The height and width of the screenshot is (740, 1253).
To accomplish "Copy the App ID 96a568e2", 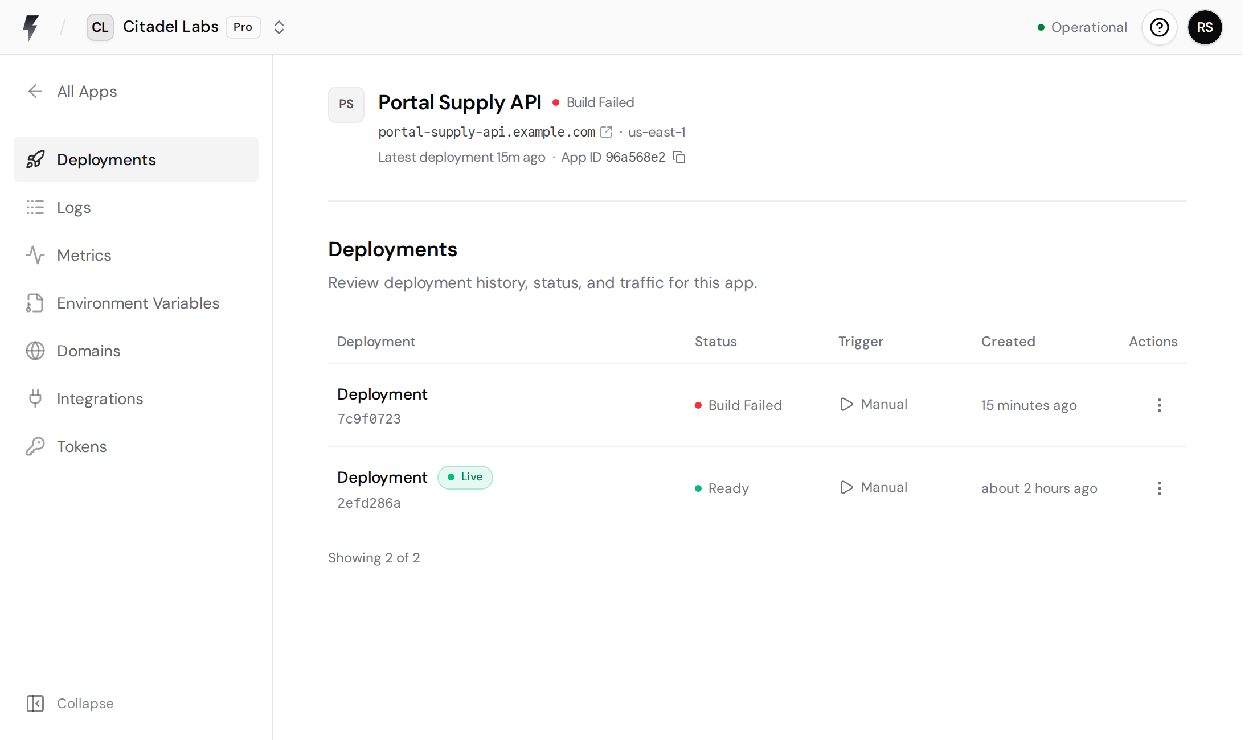I will coord(679,157).
